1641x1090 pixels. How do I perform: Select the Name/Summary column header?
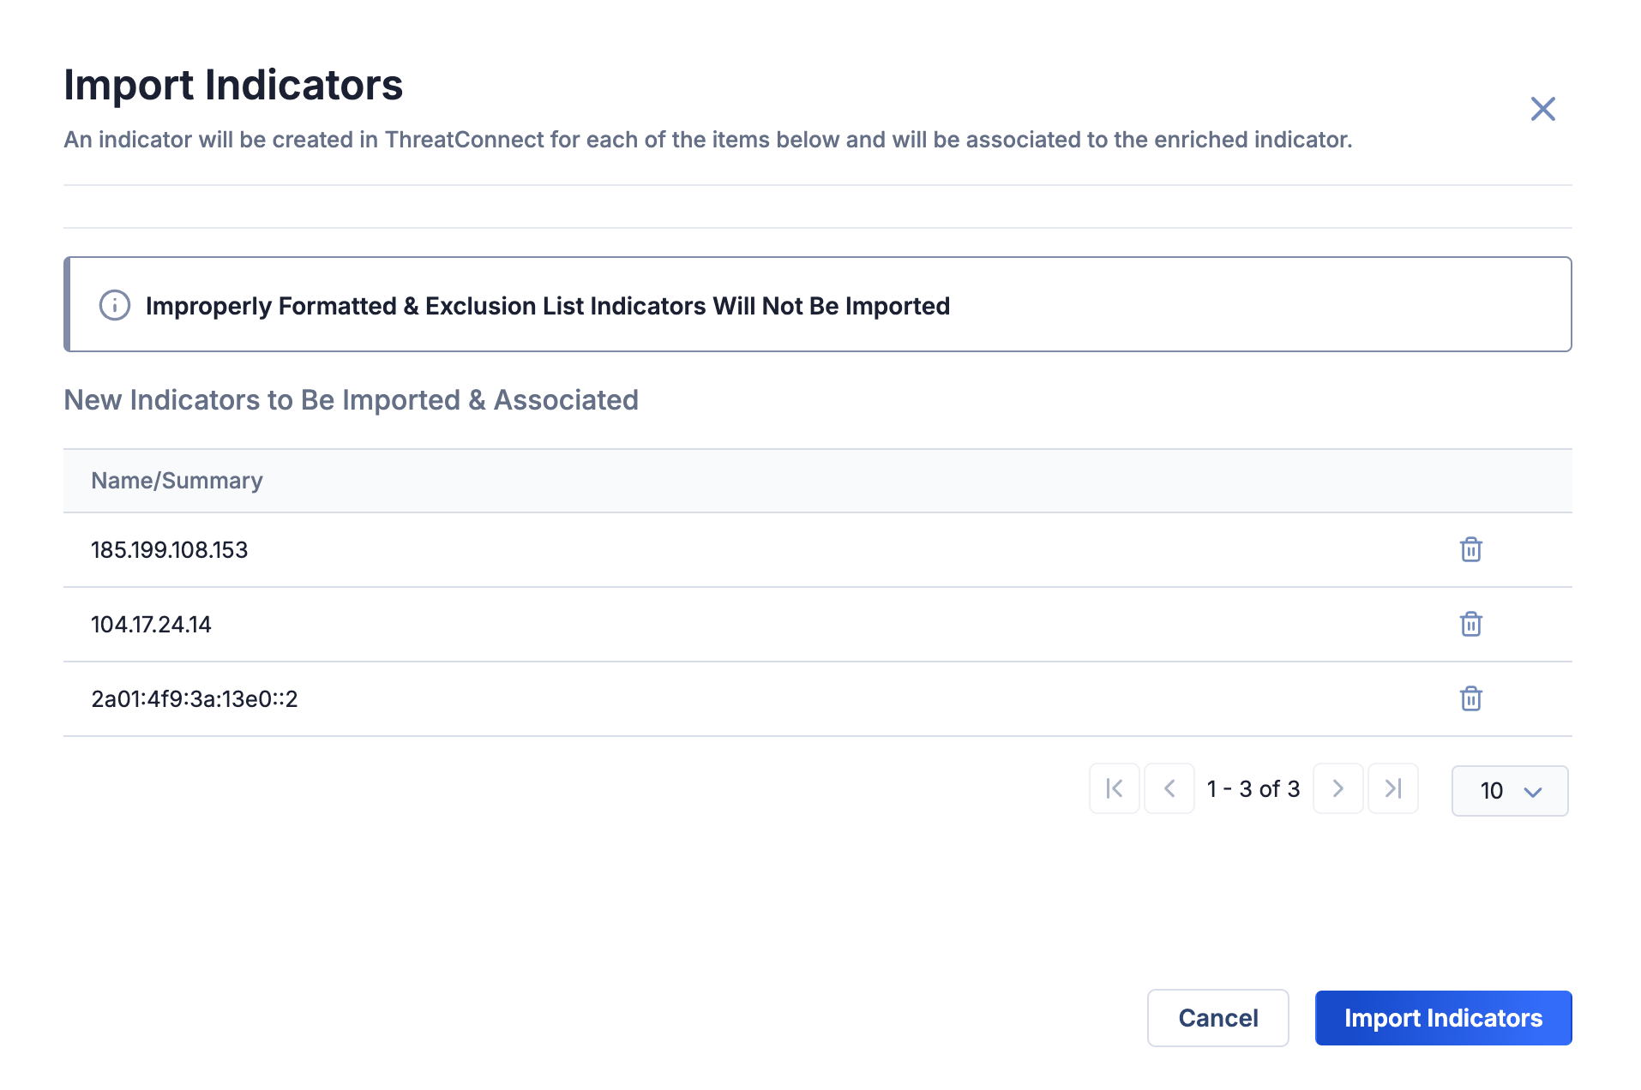(177, 481)
